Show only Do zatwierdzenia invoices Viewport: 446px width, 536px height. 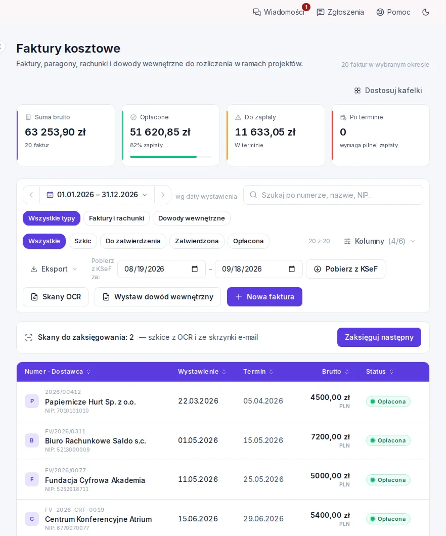coord(133,241)
